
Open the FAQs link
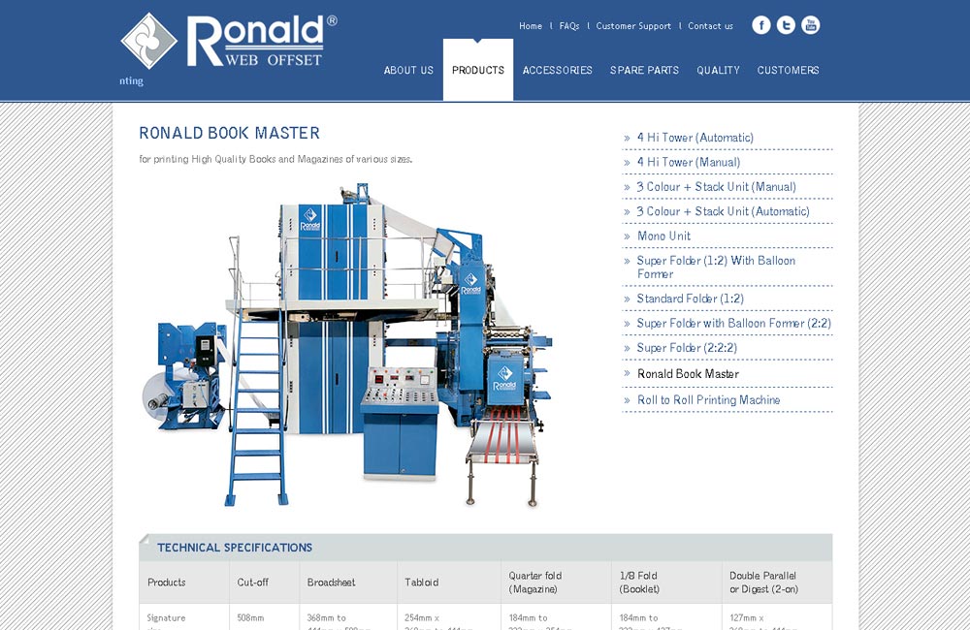point(569,26)
